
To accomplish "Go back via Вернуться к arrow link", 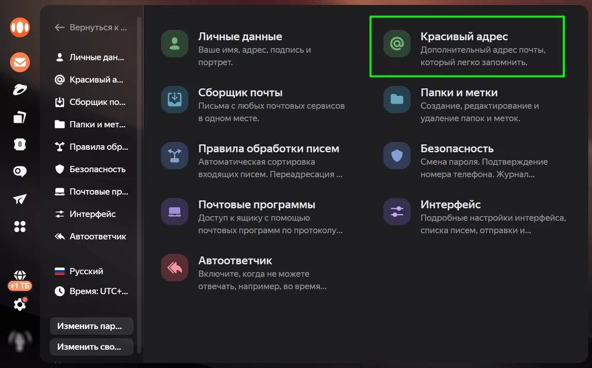I will point(91,27).
